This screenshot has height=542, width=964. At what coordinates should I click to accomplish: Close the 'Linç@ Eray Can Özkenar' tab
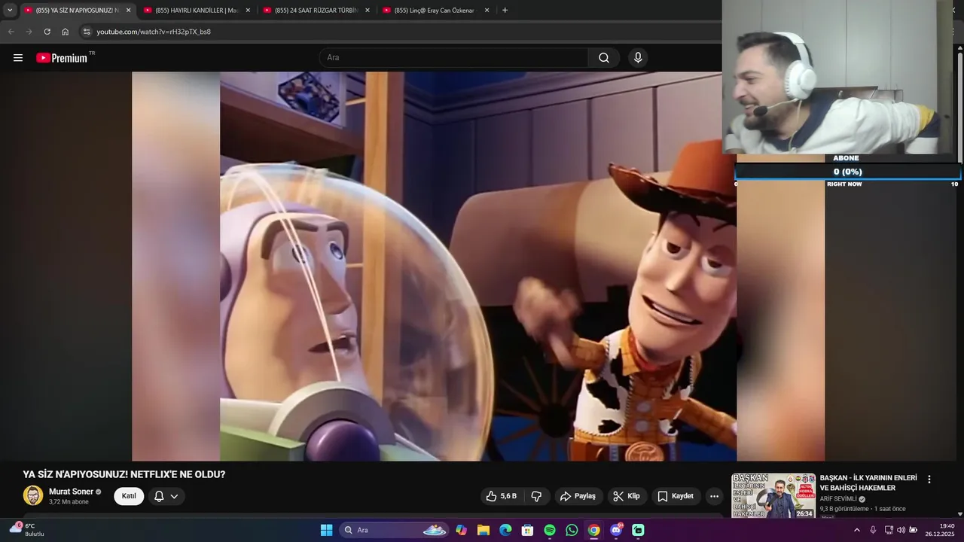pyautogui.click(x=487, y=11)
